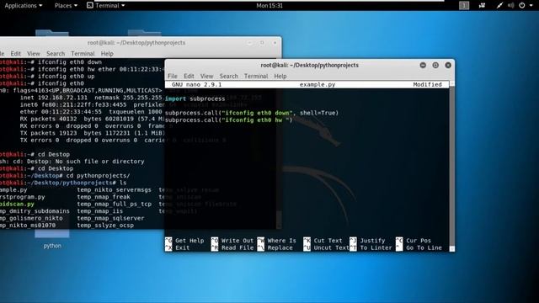
Task: Open the power system menu icon
Action: (522, 6)
